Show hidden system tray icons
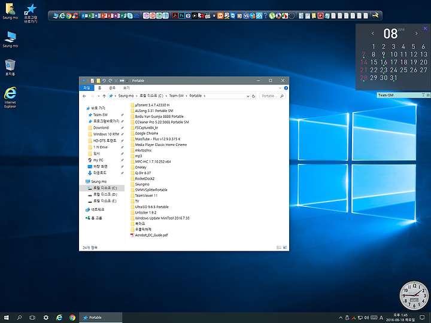This screenshot has width=431, height=323. pos(341,318)
